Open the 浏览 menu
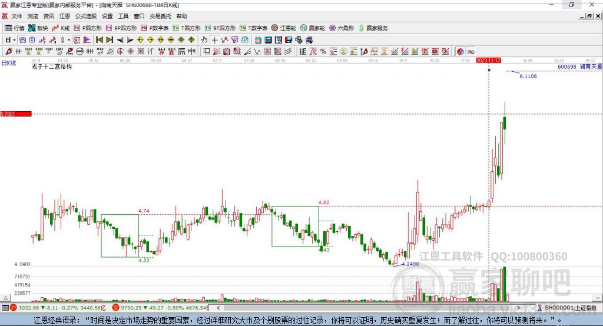 tap(33, 16)
